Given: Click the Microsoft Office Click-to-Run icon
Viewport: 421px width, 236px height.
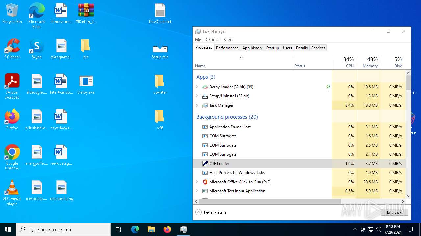Looking at the screenshot, I should 205,182.
